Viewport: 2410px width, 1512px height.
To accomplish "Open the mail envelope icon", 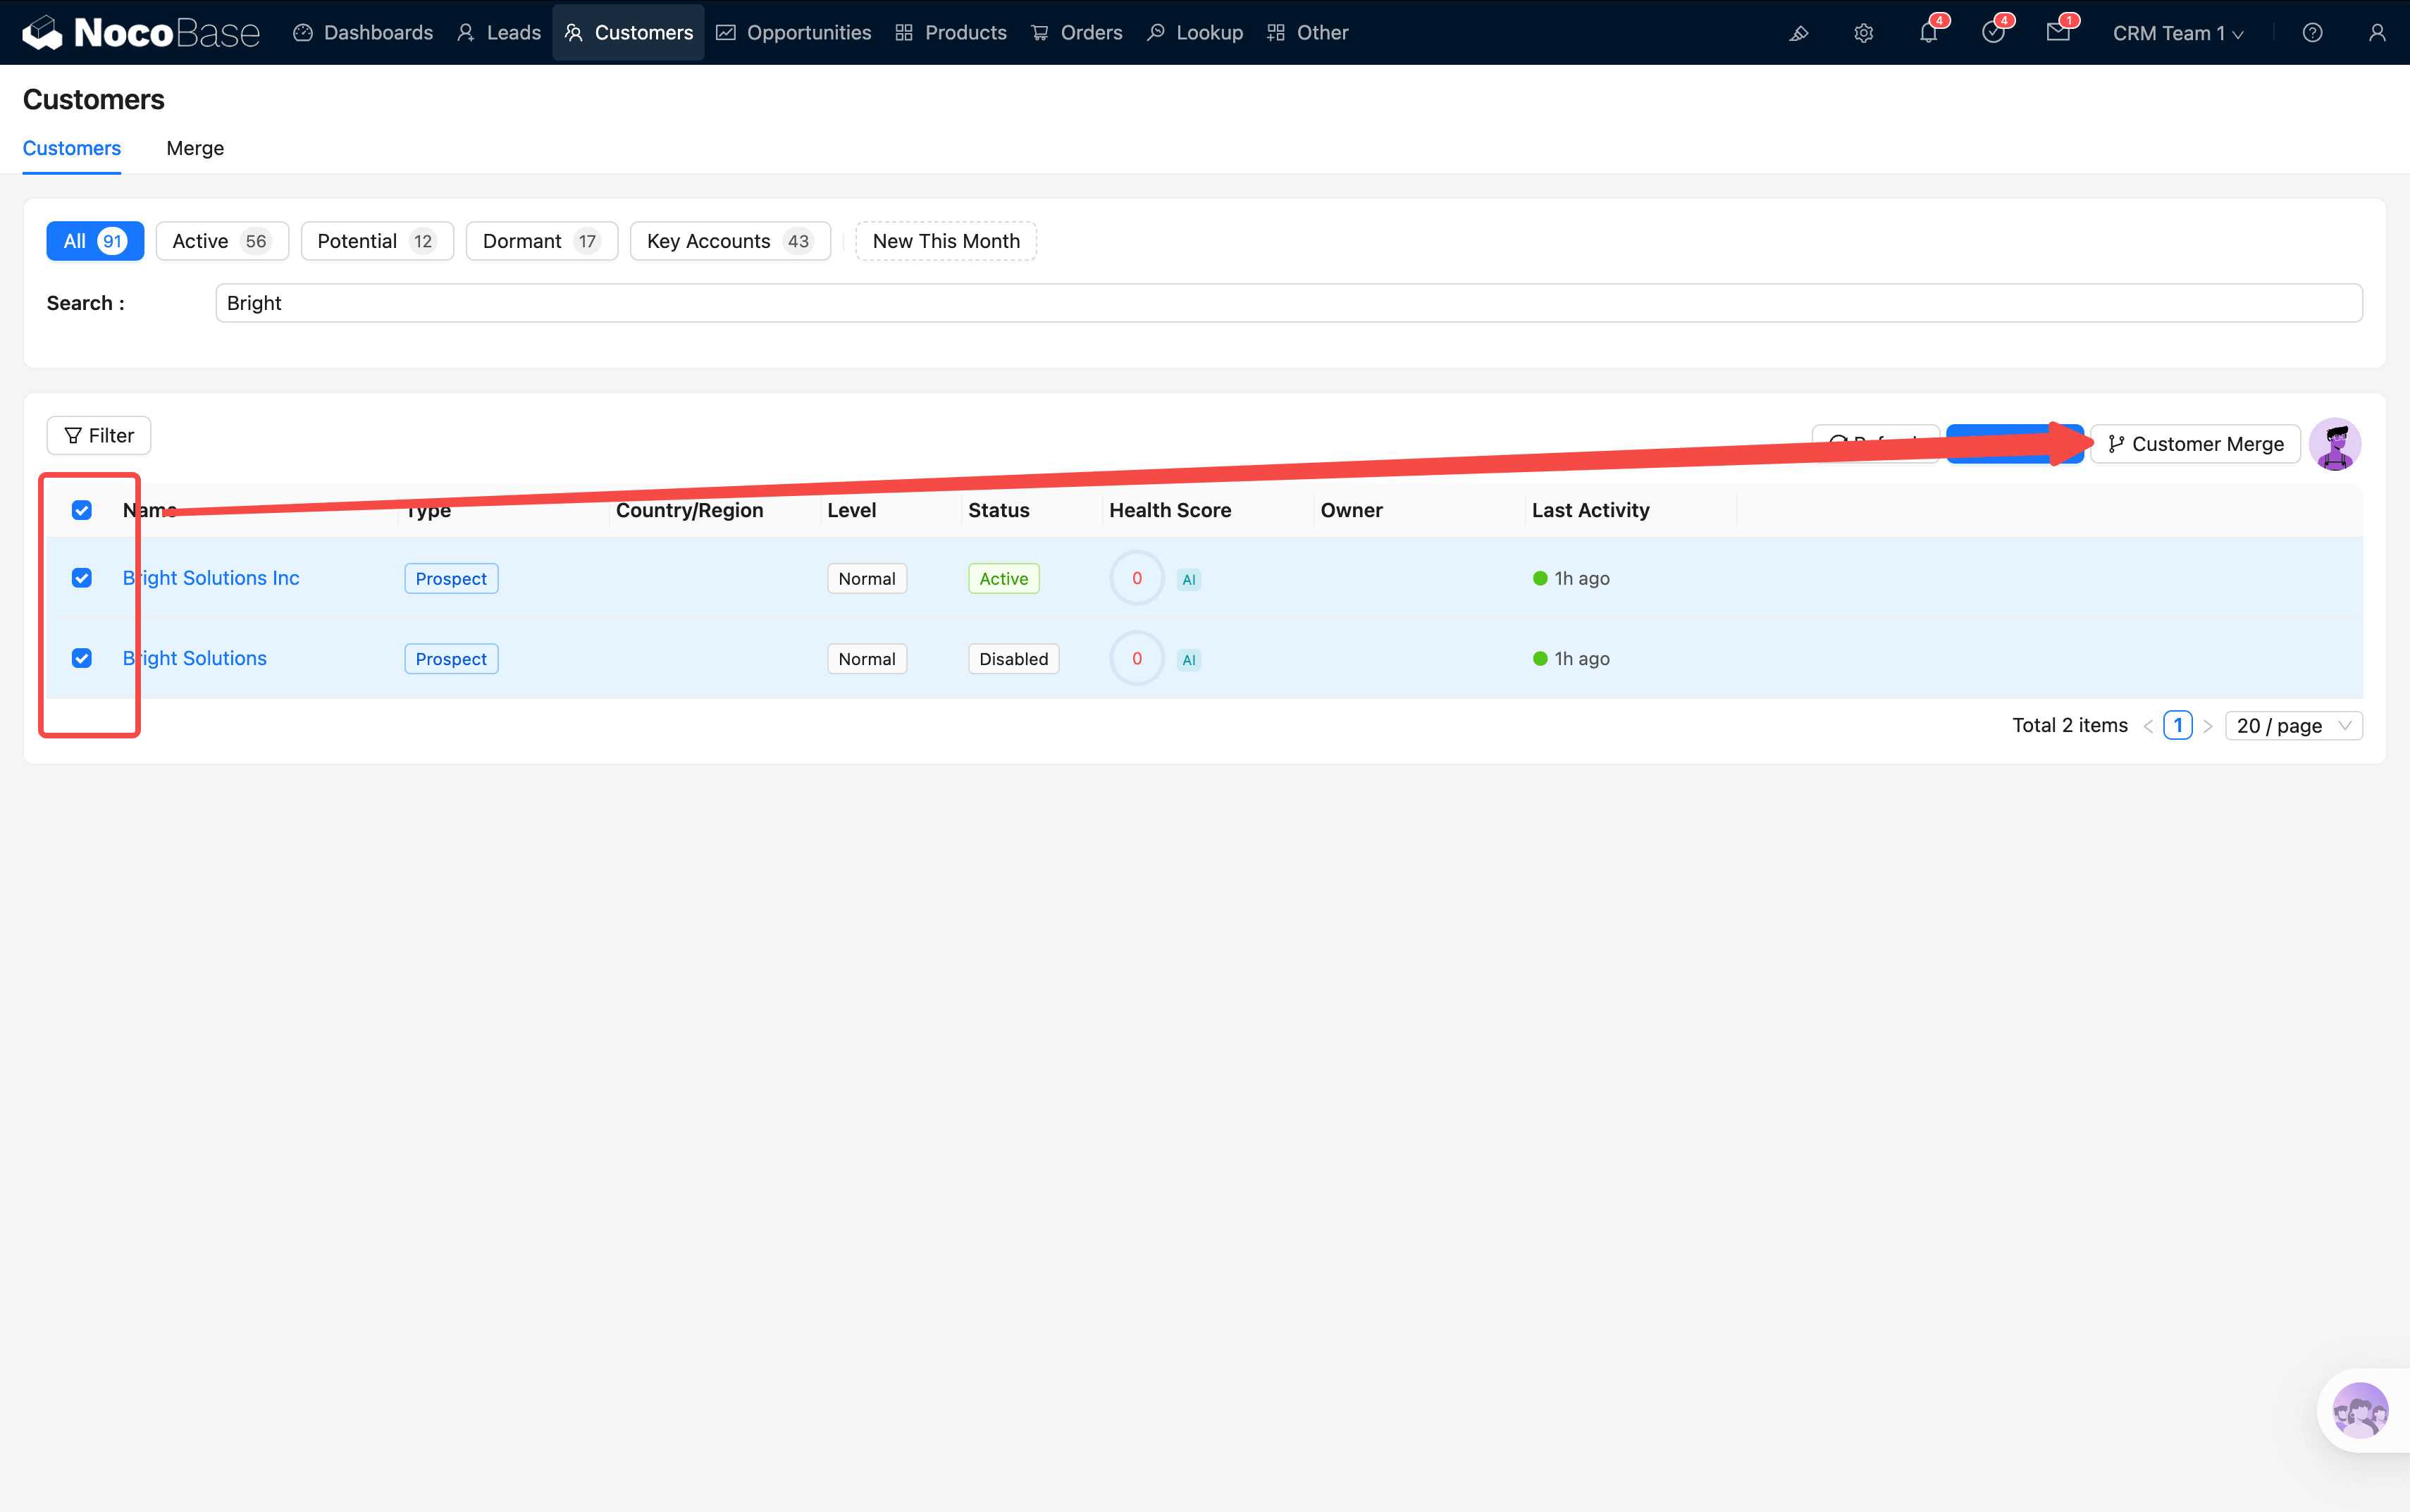I will pos(2058,33).
